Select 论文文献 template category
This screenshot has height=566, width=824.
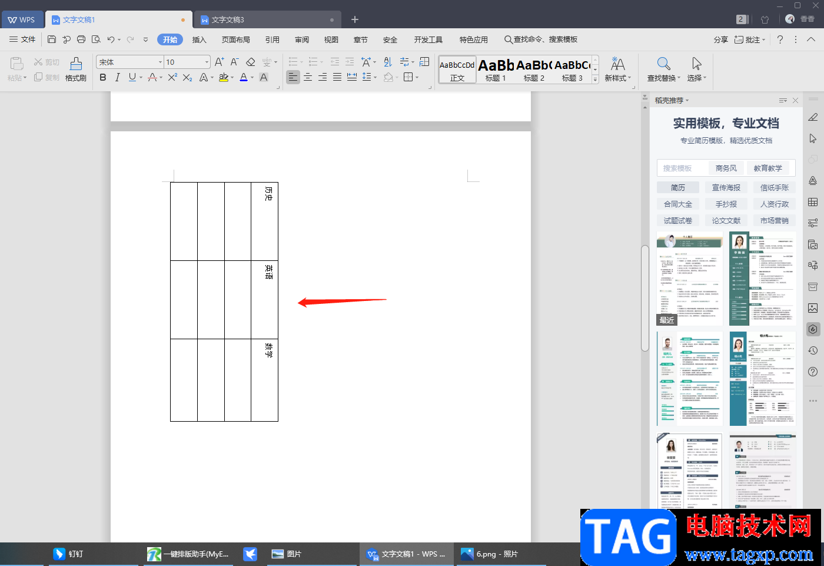[726, 220]
